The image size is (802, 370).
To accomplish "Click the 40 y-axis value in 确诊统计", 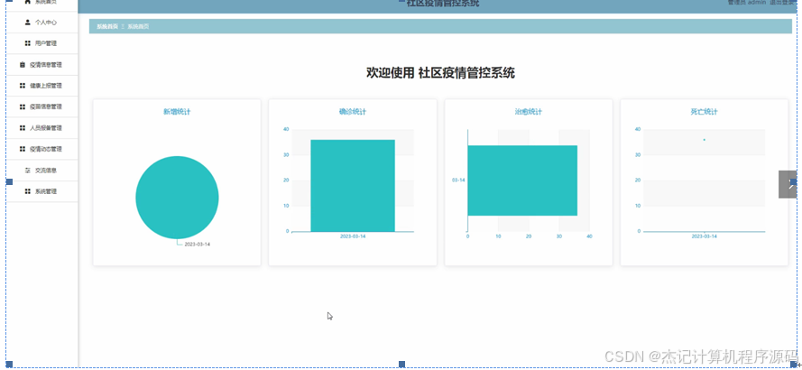I will pyautogui.click(x=287, y=129).
